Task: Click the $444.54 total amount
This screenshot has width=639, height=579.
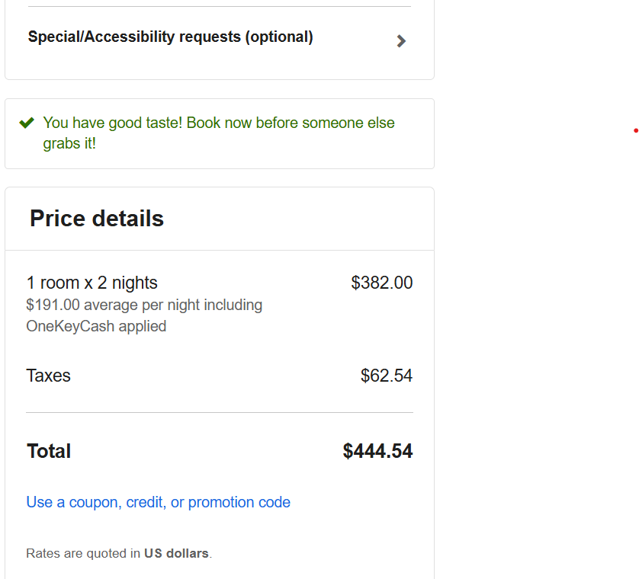Action: 377,451
